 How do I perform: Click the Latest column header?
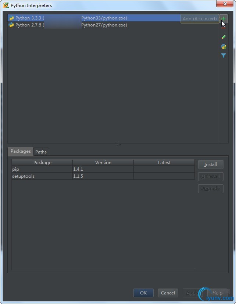164,162
